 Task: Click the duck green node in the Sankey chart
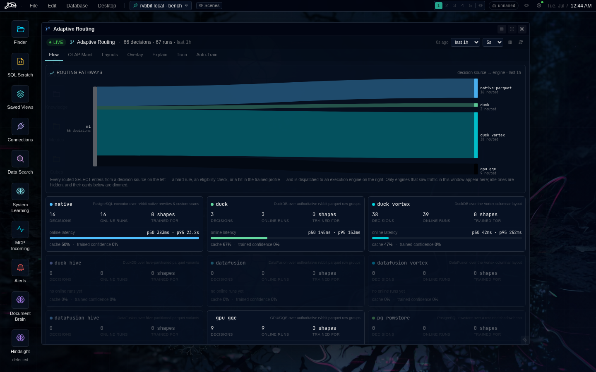(476, 105)
